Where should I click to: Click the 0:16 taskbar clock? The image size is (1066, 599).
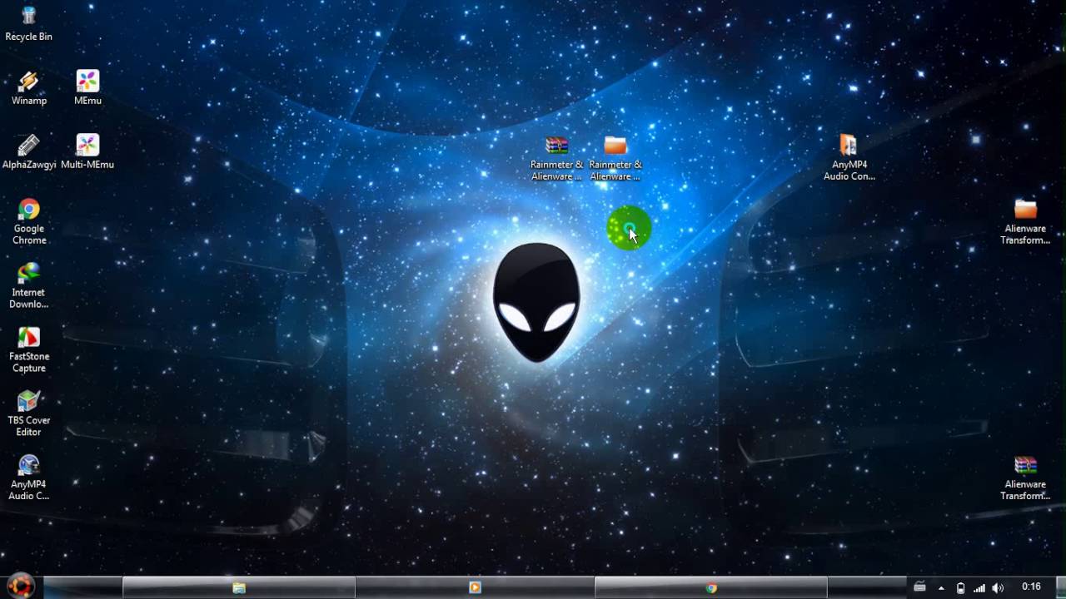(1031, 587)
